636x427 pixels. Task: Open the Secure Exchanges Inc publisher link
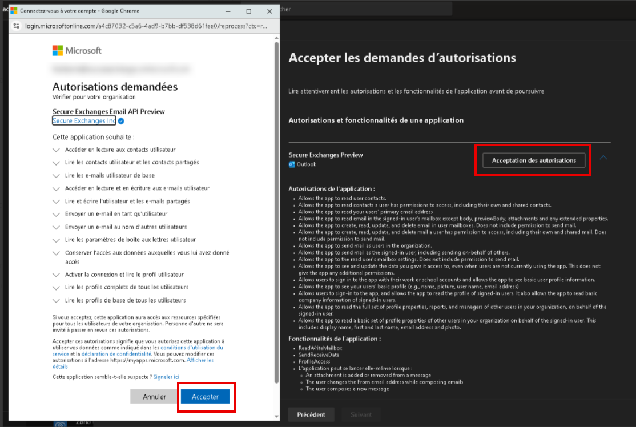[x=84, y=121]
